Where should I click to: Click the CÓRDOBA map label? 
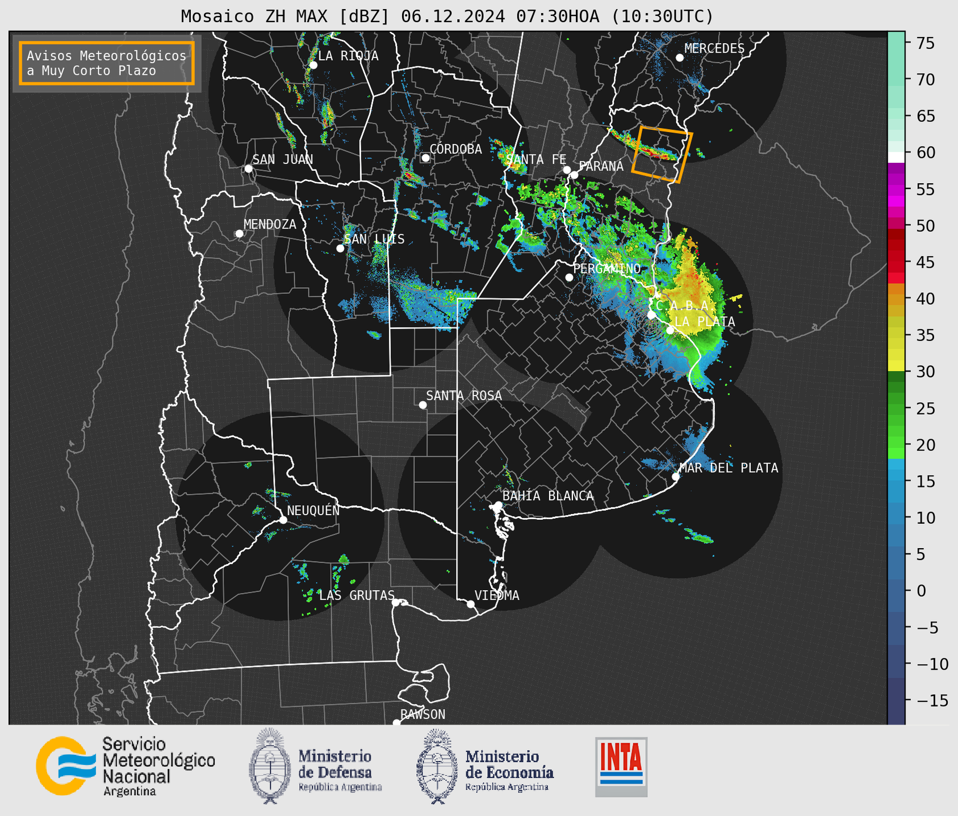456,149
